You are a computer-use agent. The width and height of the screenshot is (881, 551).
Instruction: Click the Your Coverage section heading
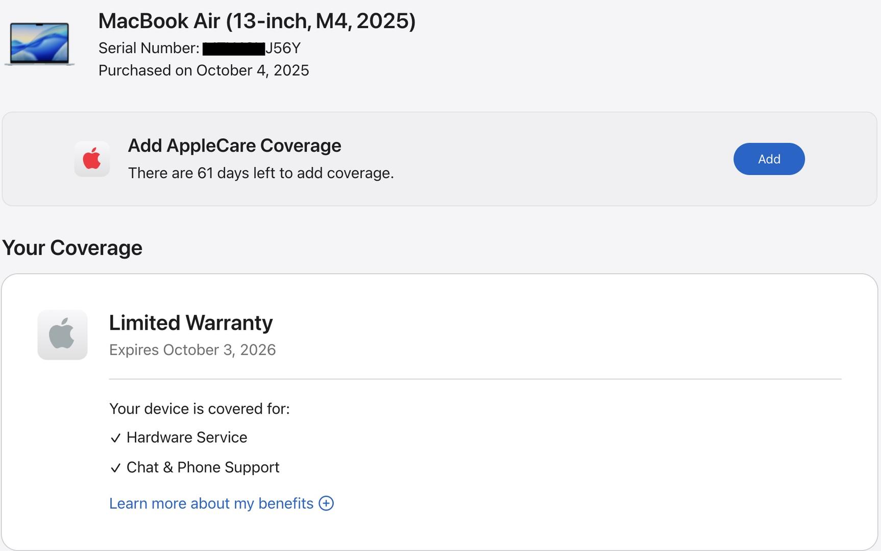[72, 248]
